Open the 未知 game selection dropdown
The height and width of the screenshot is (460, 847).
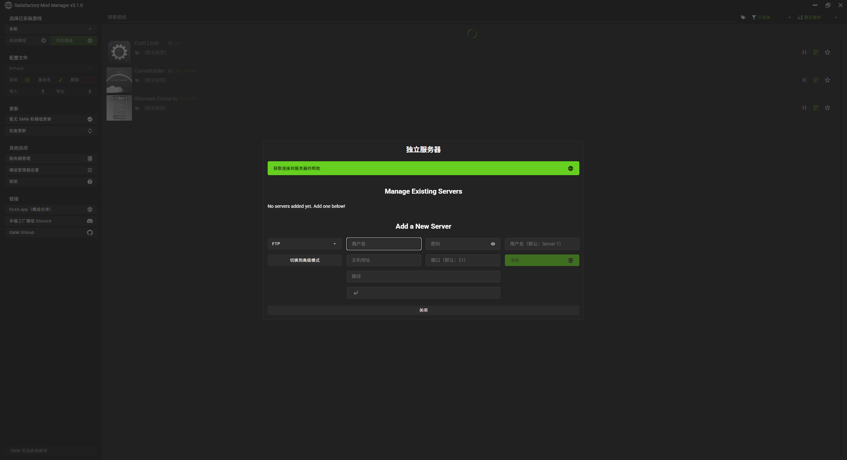pyautogui.click(x=51, y=29)
